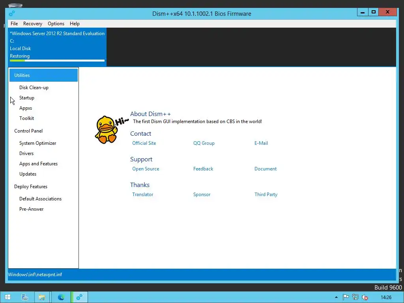
Task: Show hidden tray icons arrow
Action: pyautogui.click(x=336, y=297)
